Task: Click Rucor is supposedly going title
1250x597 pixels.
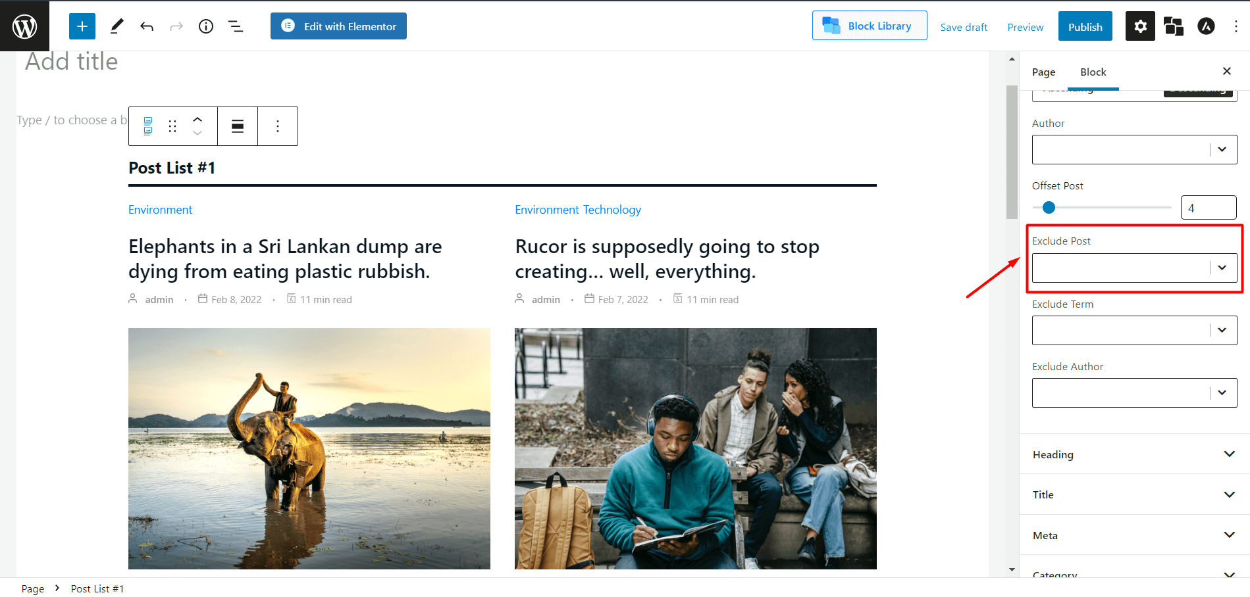Action: pos(667,259)
